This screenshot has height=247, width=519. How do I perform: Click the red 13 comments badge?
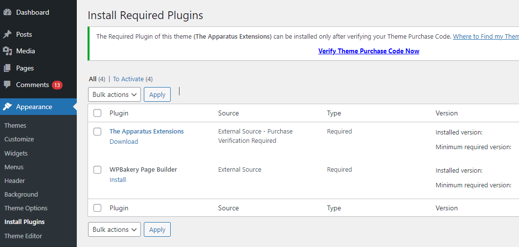click(57, 85)
